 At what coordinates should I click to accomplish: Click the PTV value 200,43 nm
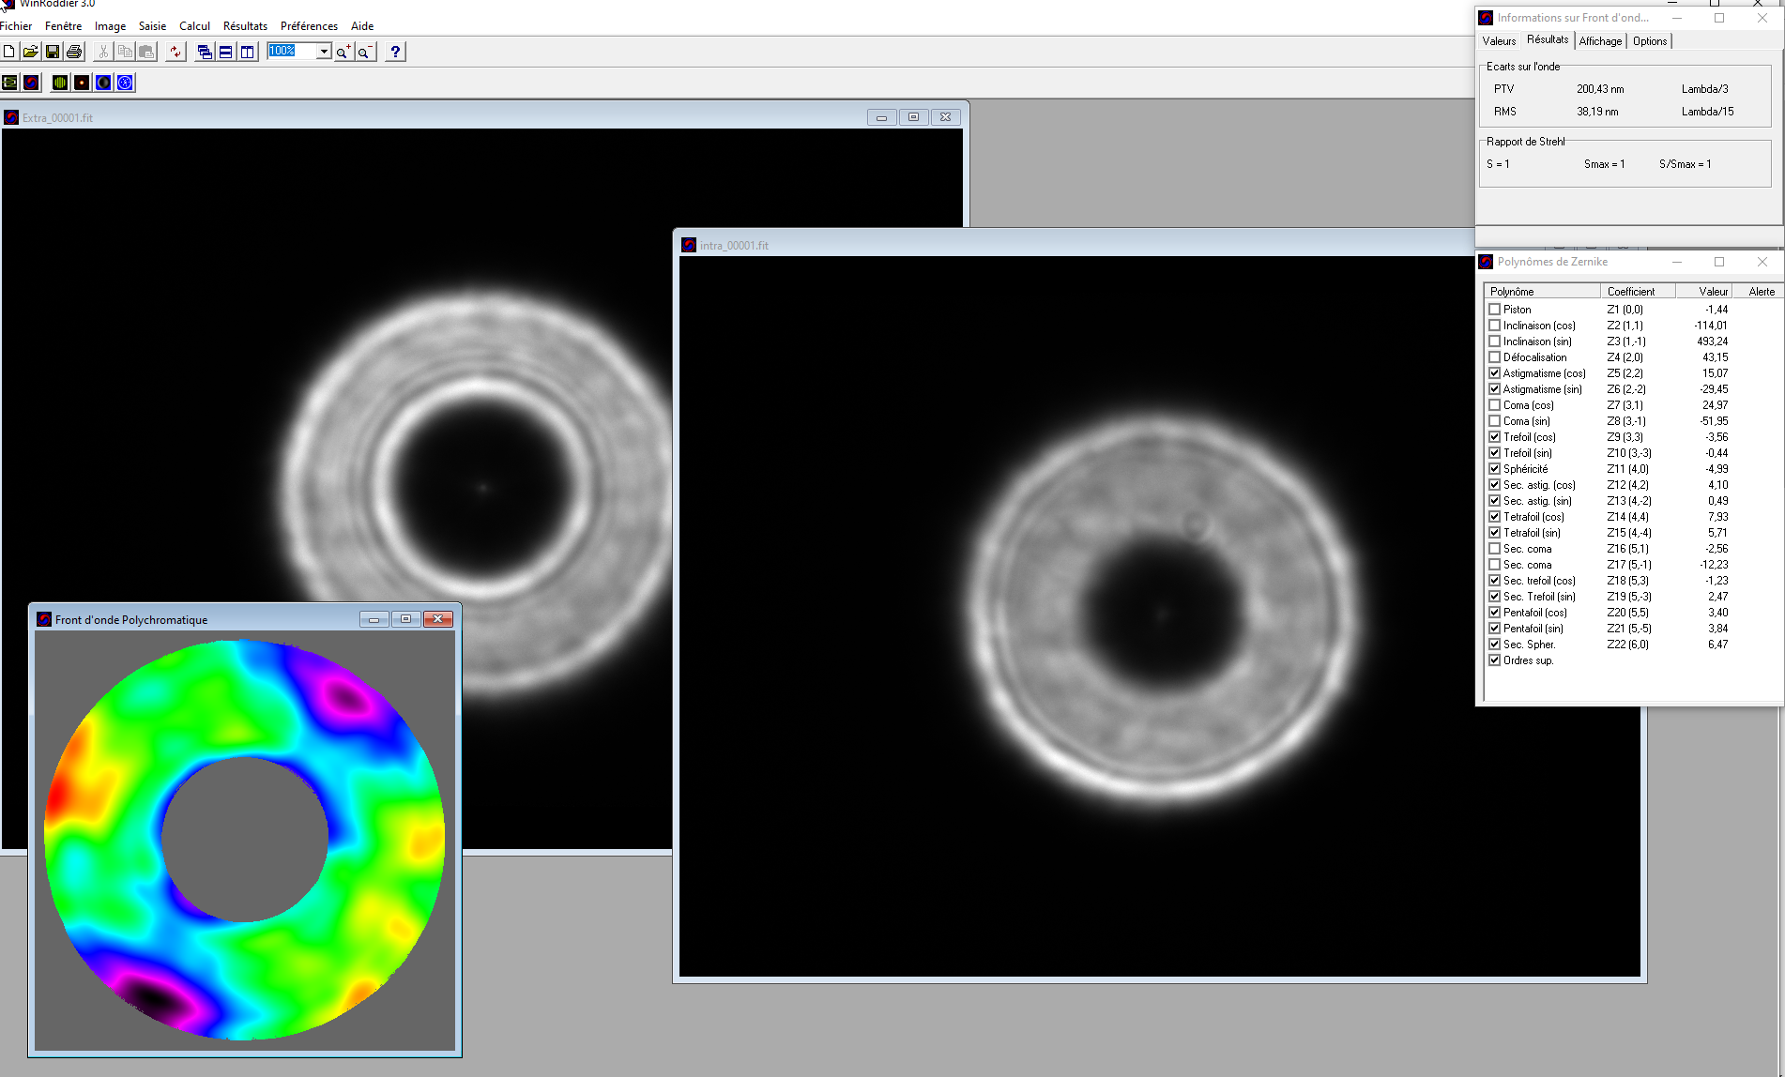coord(1600,89)
